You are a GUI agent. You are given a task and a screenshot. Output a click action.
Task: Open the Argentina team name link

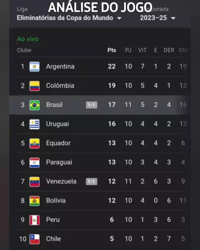coord(60,67)
